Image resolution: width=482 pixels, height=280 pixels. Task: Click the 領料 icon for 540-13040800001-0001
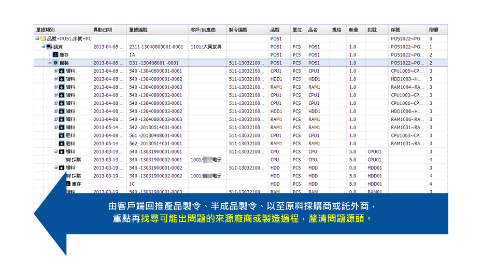(62, 71)
